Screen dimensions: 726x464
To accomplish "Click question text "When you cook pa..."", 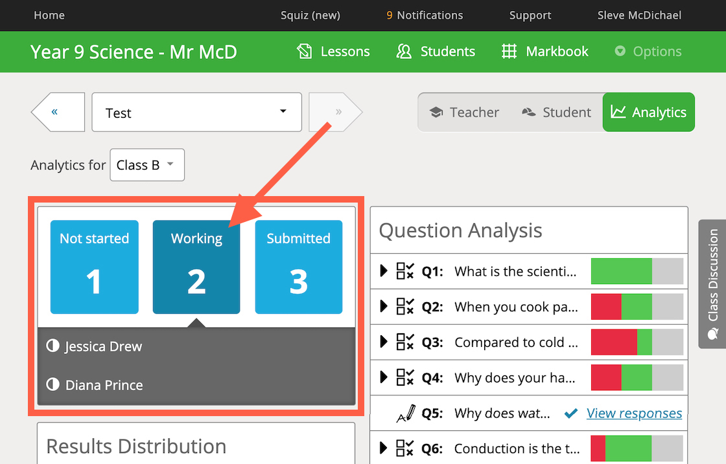I will tap(516, 307).
